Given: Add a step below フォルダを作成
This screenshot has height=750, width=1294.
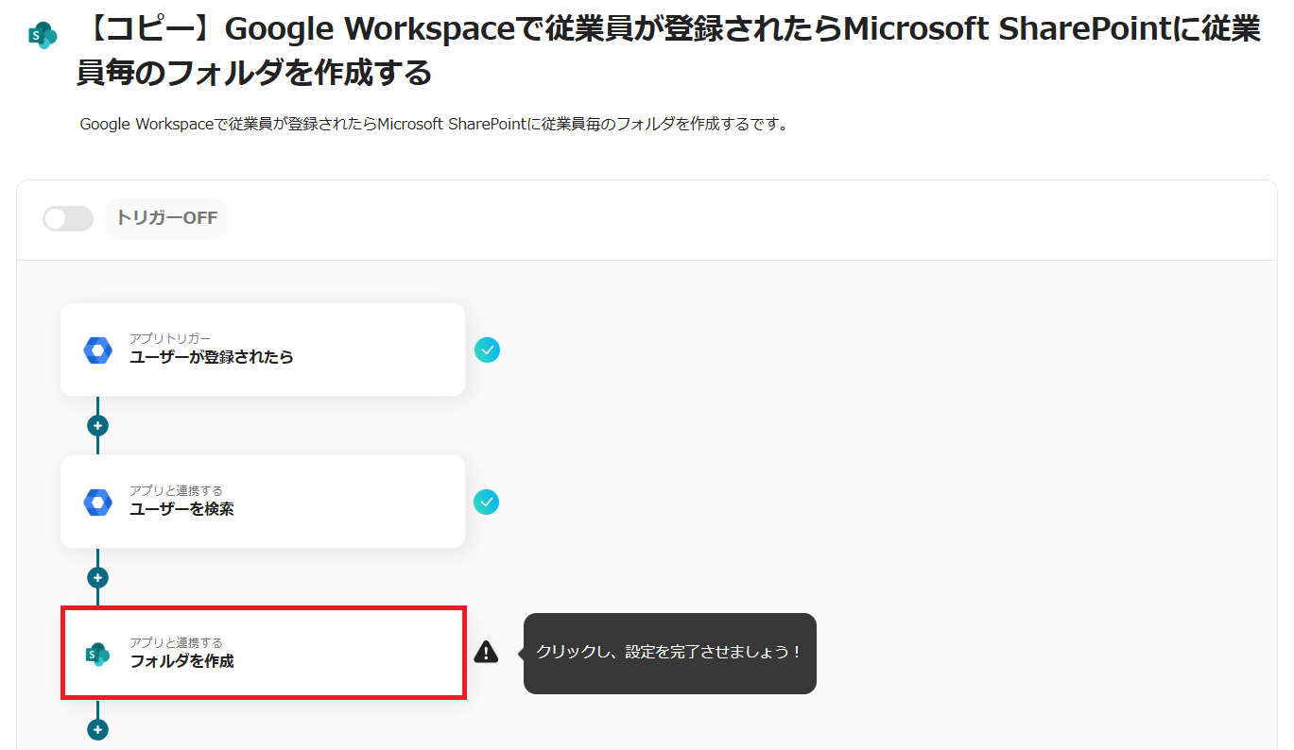Looking at the screenshot, I should 97,729.
